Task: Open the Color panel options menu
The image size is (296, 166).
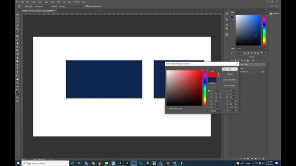Action: point(266,12)
